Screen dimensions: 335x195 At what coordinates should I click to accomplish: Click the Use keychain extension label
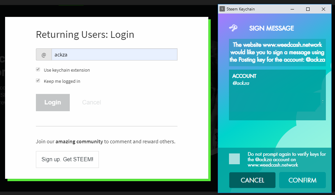[x=67, y=70]
